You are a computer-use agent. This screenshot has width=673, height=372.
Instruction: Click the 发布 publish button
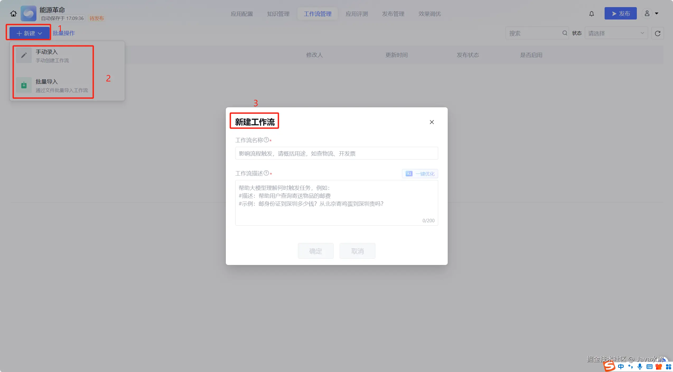pyautogui.click(x=620, y=13)
